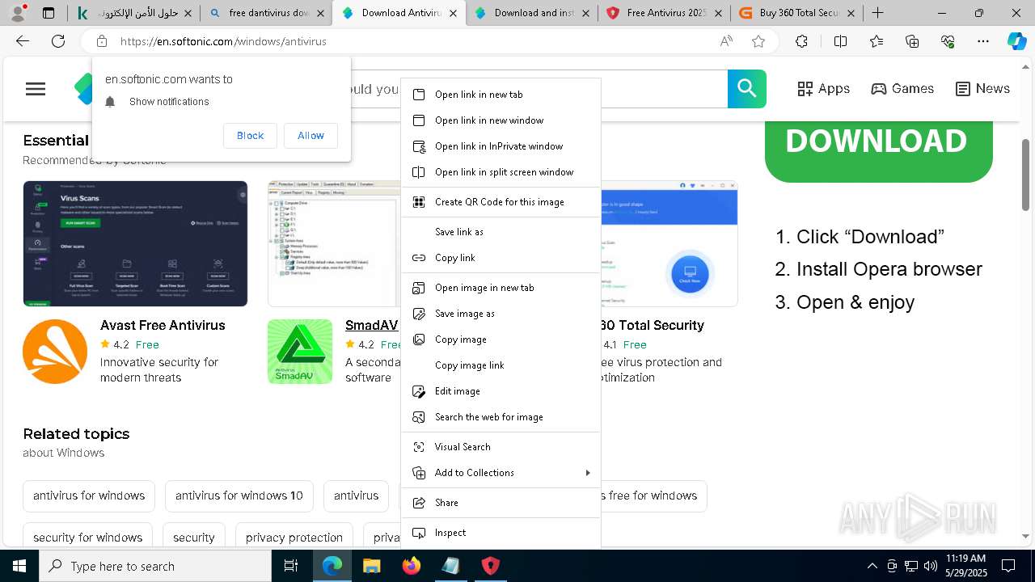Screen dimensions: 1035x582
Task: Show hidden system tray icons
Action: coord(872,566)
